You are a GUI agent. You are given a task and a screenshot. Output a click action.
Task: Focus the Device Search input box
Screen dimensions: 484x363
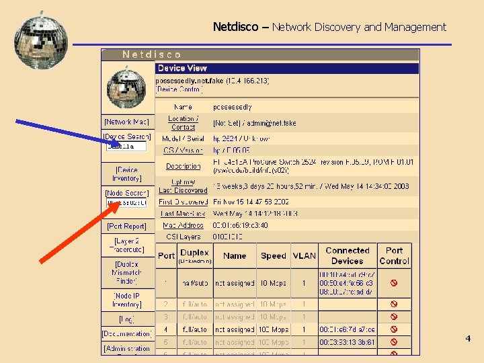point(126,147)
